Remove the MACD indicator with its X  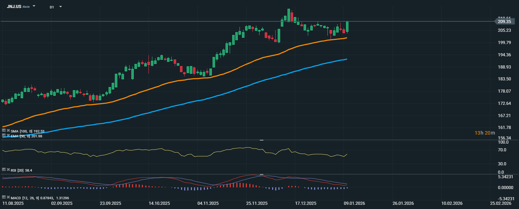[x=8, y=197]
